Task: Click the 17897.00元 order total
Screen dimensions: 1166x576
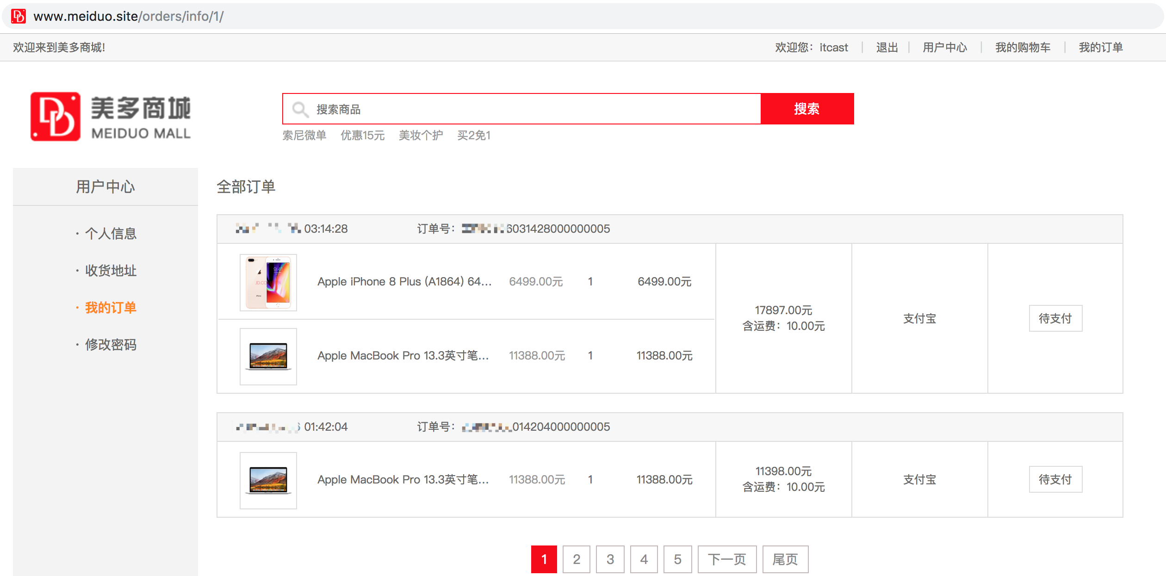Action: (783, 310)
